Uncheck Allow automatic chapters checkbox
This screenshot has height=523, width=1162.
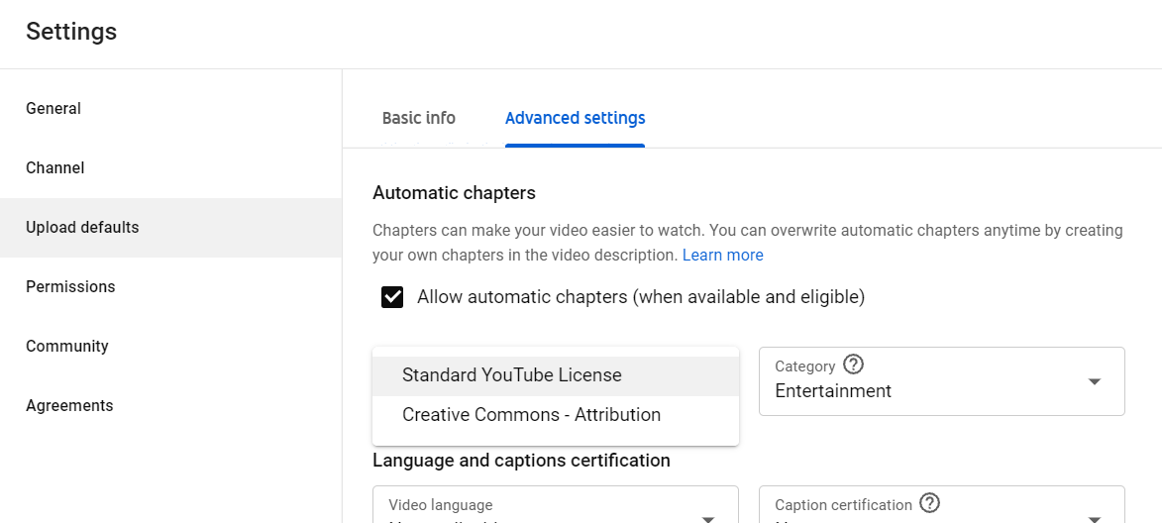(392, 297)
